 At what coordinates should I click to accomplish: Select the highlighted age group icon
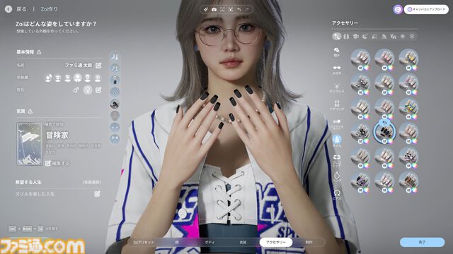click(77, 78)
